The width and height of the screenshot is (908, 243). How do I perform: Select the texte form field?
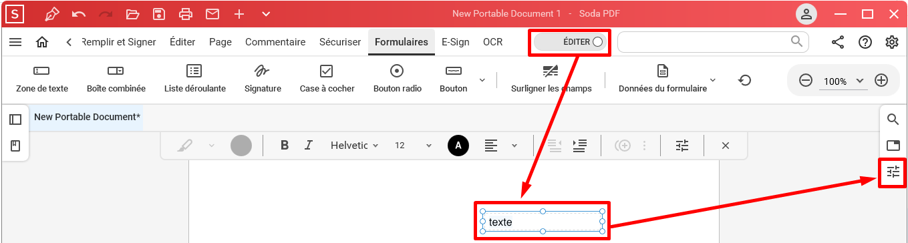pos(542,221)
